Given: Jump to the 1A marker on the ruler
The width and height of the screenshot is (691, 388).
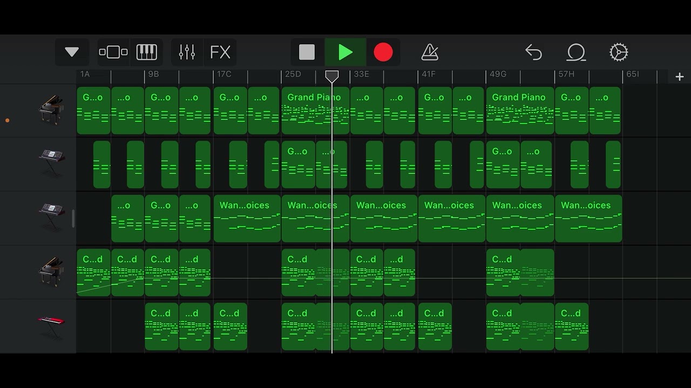Looking at the screenshot, I should point(85,74).
